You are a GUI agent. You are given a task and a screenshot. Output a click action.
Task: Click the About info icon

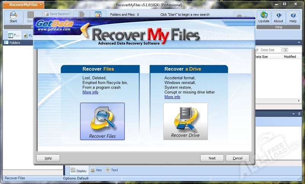click(x=278, y=17)
